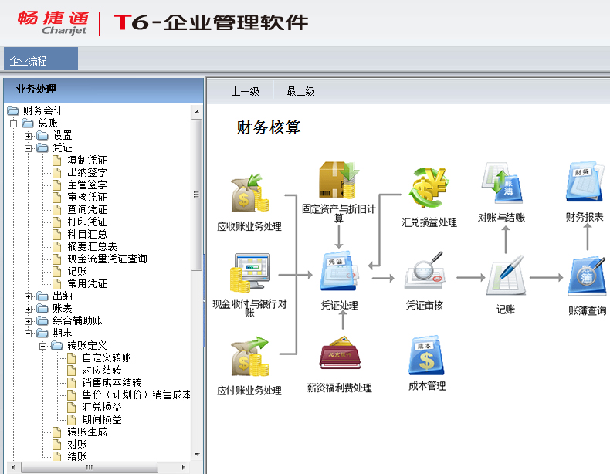Expand the 出纳 tree node

(x=29, y=296)
